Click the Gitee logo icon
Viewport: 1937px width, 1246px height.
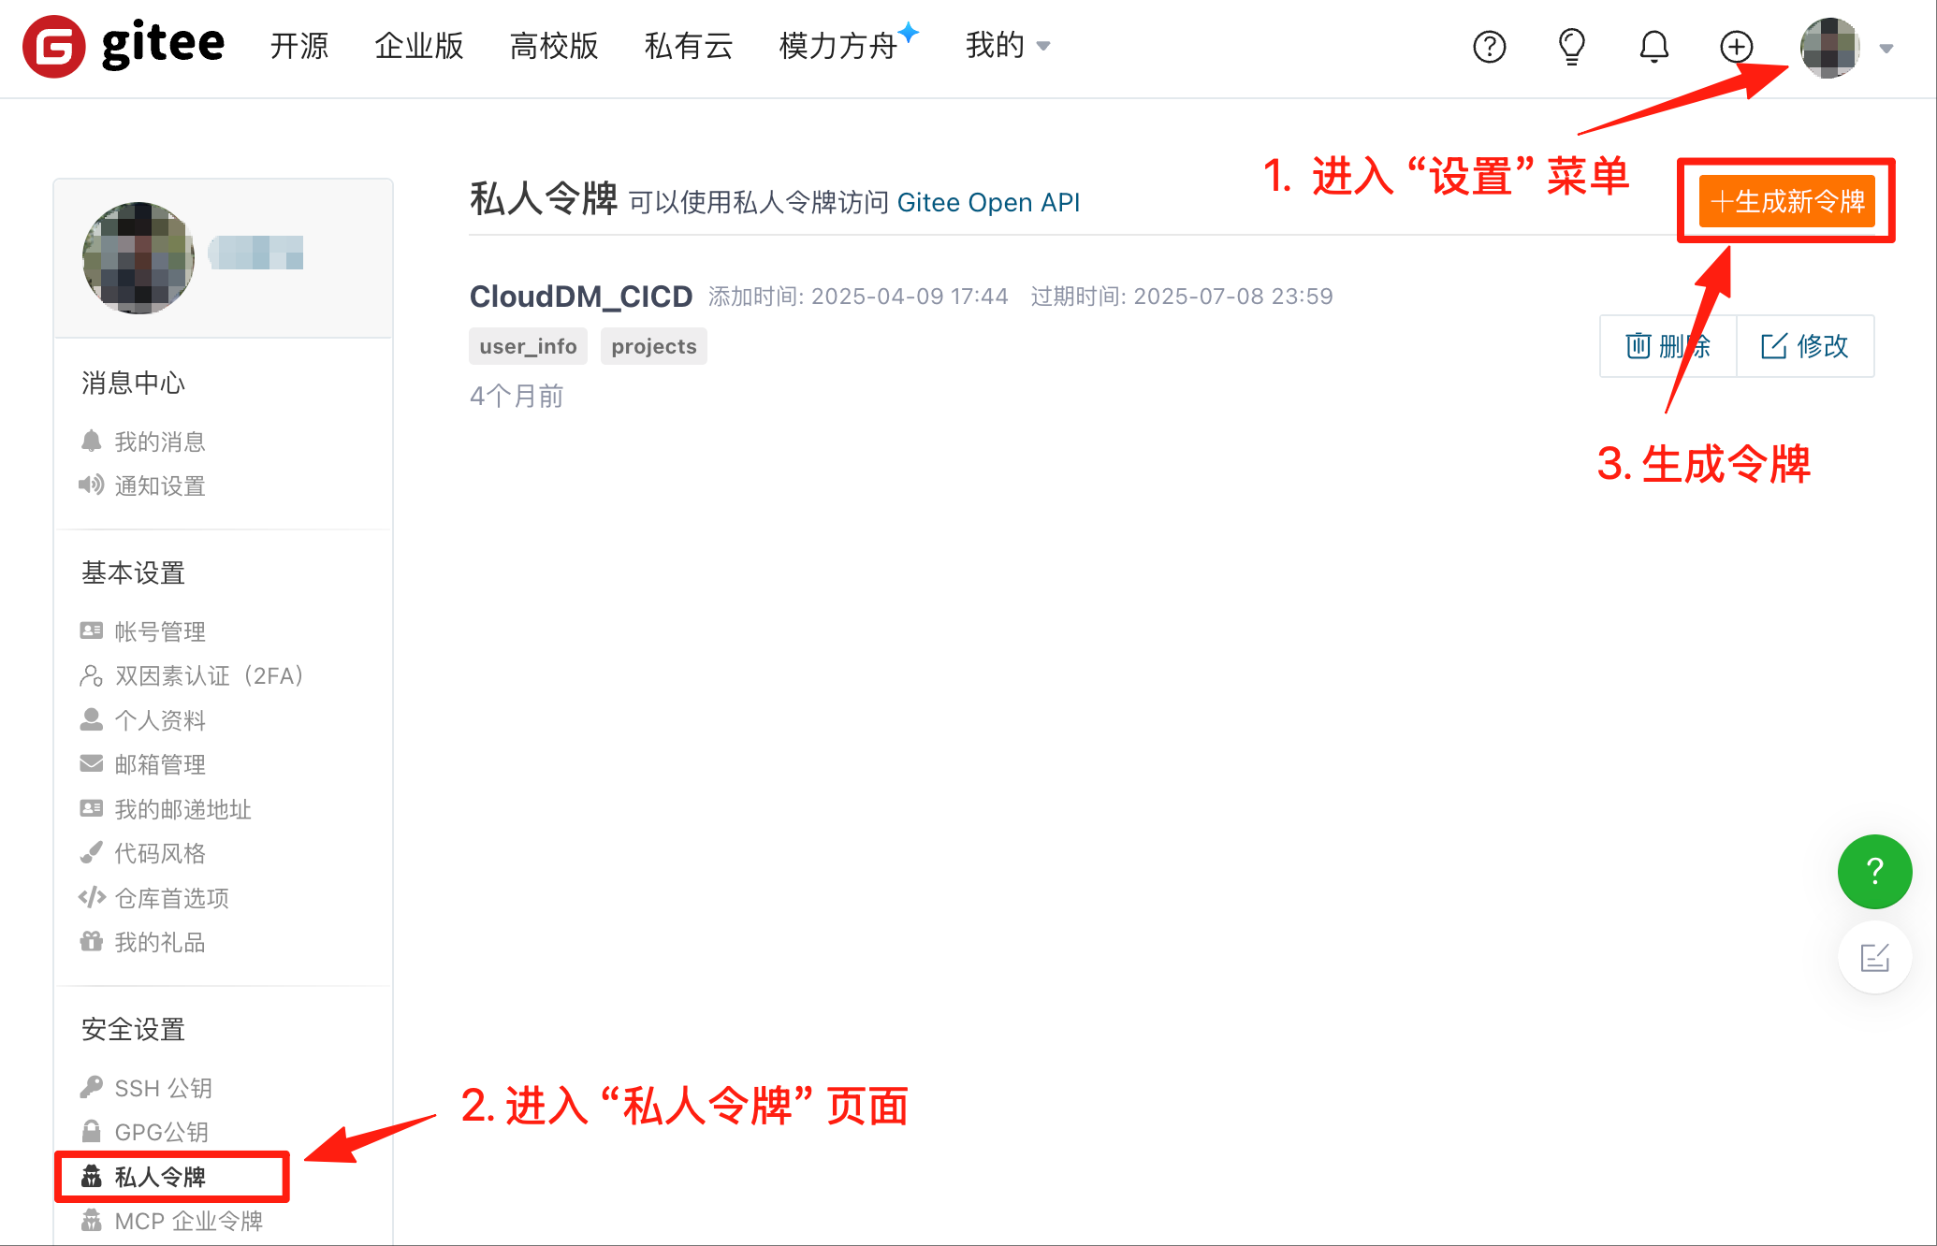click(x=54, y=46)
